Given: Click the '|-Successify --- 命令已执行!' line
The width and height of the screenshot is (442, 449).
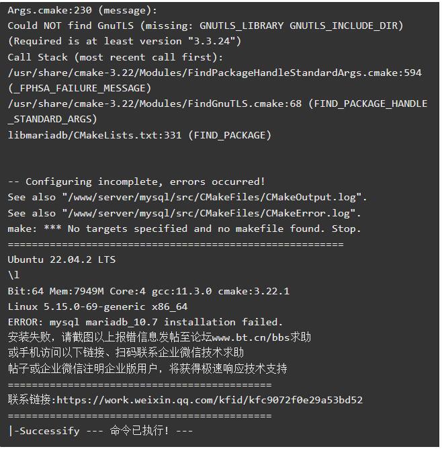Looking at the screenshot, I should click(100, 431).
